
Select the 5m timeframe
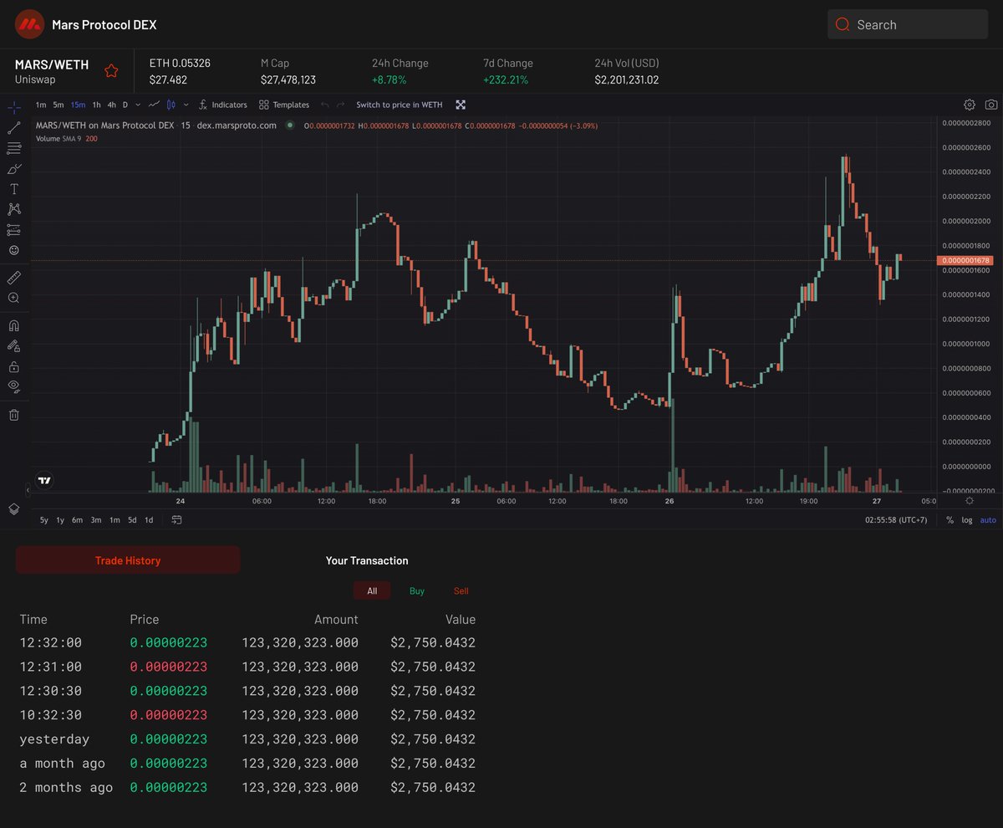click(x=59, y=105)
